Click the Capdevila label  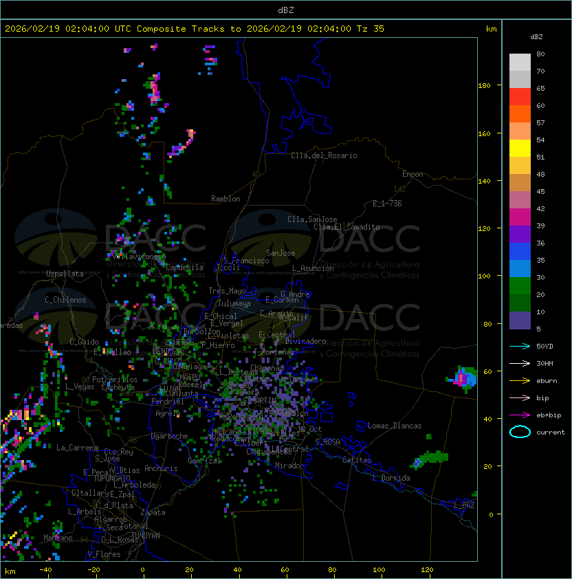click(185, 267)
